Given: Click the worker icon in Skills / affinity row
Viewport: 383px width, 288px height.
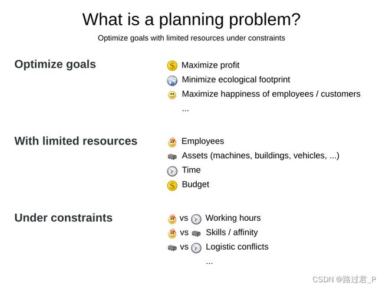Looking at the screenshot, I should click(x=172, y=234).
